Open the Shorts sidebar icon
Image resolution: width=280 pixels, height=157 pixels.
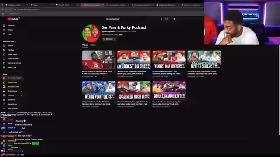point(4,30)
